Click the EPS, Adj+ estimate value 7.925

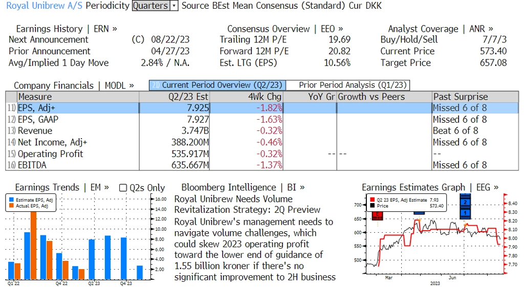(198, 108)
